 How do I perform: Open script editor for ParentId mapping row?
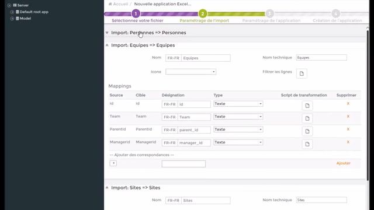tap(307, 131)
